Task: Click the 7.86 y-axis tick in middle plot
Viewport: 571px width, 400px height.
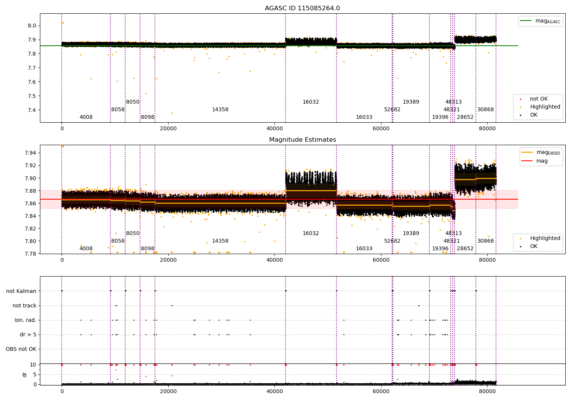Action: pos(30,203)
